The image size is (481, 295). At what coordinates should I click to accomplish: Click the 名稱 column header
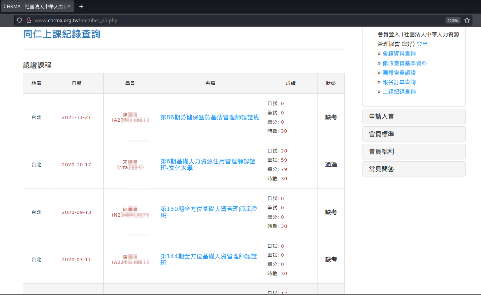click(x=211, y=83)
